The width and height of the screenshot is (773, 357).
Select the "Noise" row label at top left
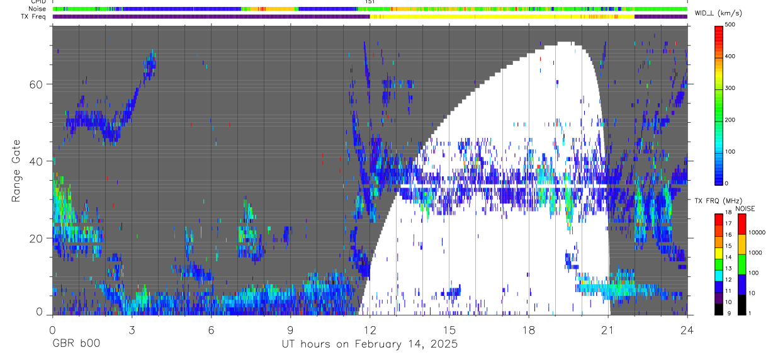pyautogui.click(x=38, y=9)
